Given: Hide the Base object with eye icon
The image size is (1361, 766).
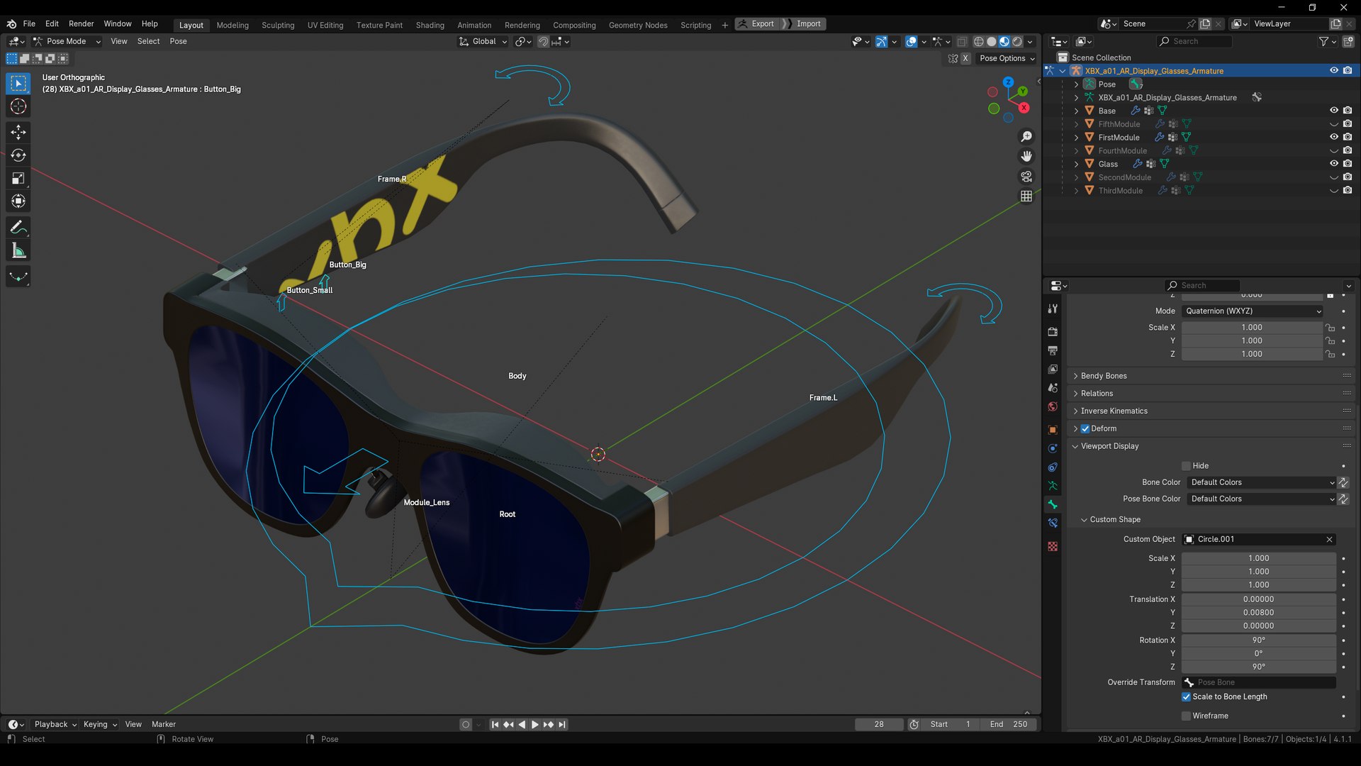Looking at the screenshot, I should click(x=1333, y=111).
